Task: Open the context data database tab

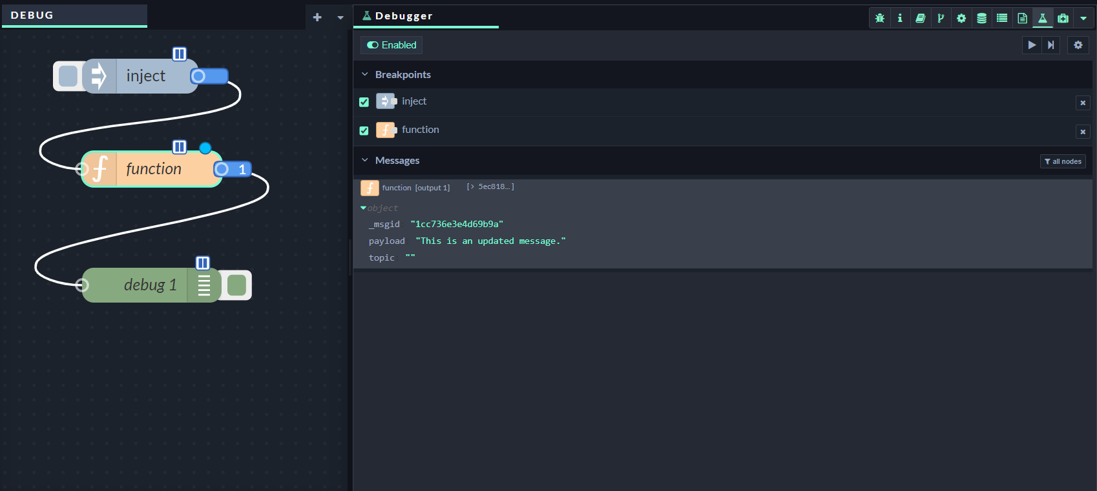Action: pyautogui.click(x=981, y=18)
